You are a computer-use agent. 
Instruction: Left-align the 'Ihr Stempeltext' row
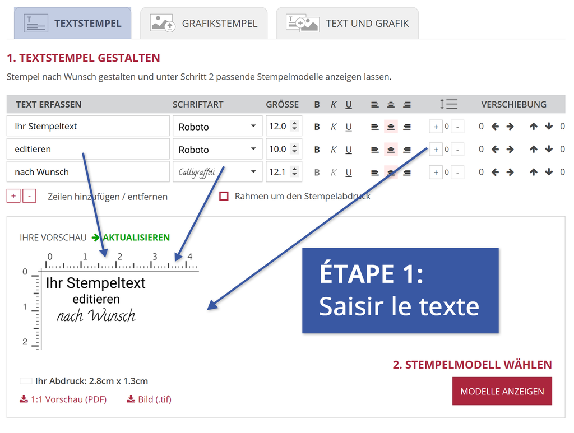click(x=375, y=127)
